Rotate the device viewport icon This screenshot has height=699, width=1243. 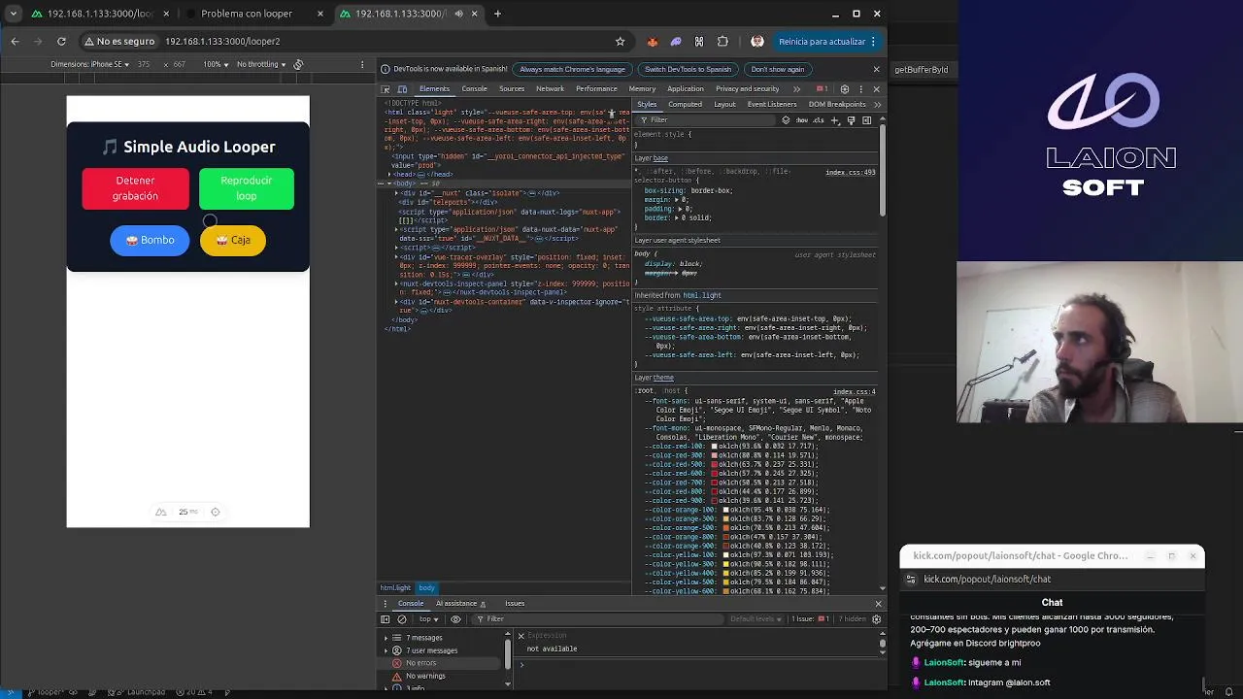(x=298, y=64)
